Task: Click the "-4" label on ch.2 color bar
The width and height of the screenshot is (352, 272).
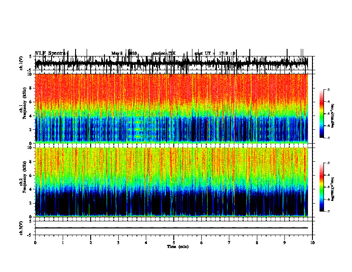Action: tap(328, 175)
